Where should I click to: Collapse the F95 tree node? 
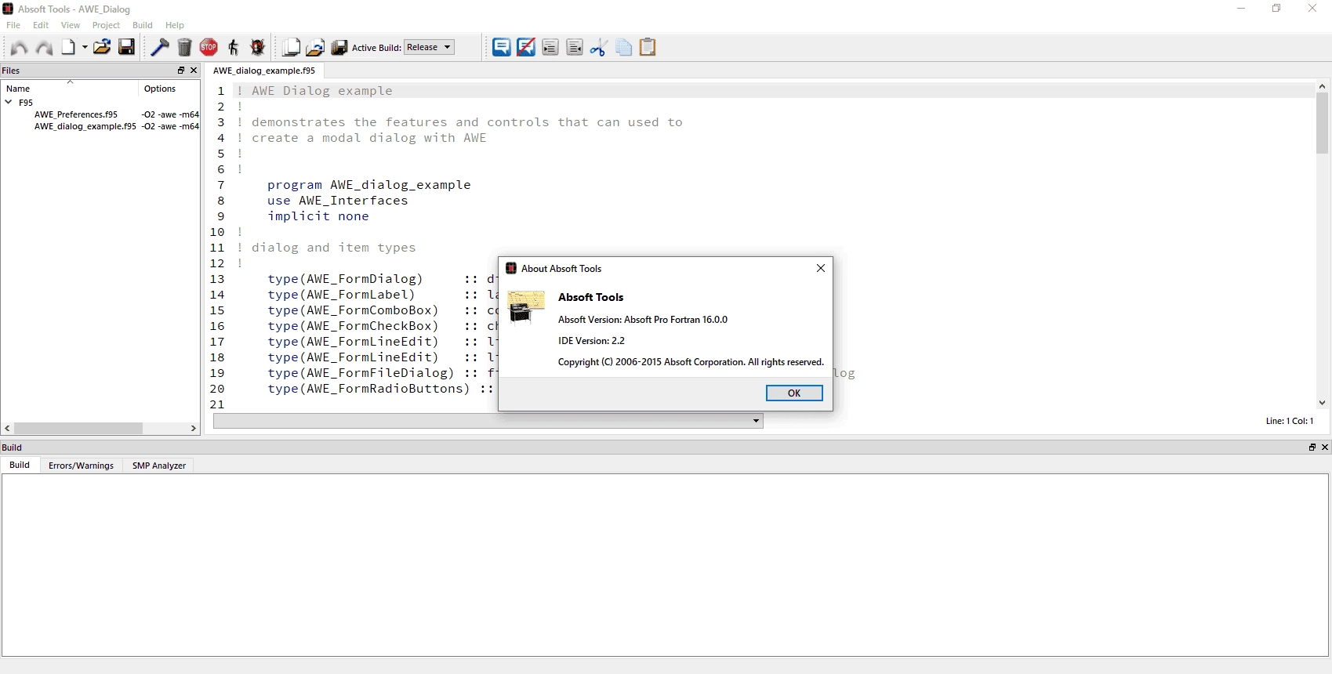[x=9, y=102]
